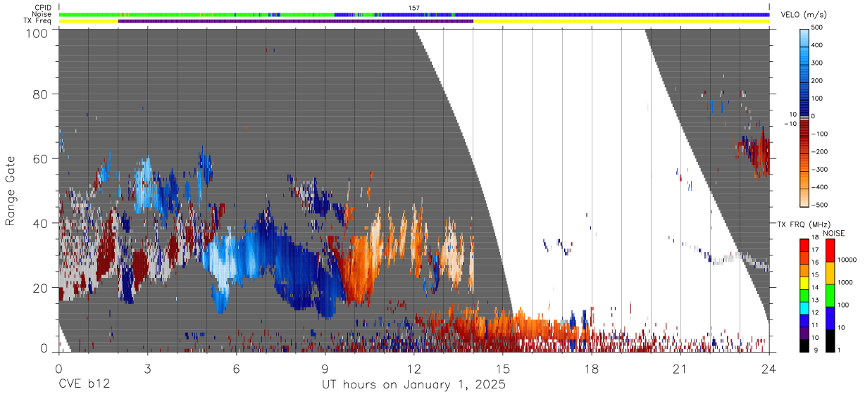
Task: Click the y-axis tick label 80
Action: (x=41, y=94)
